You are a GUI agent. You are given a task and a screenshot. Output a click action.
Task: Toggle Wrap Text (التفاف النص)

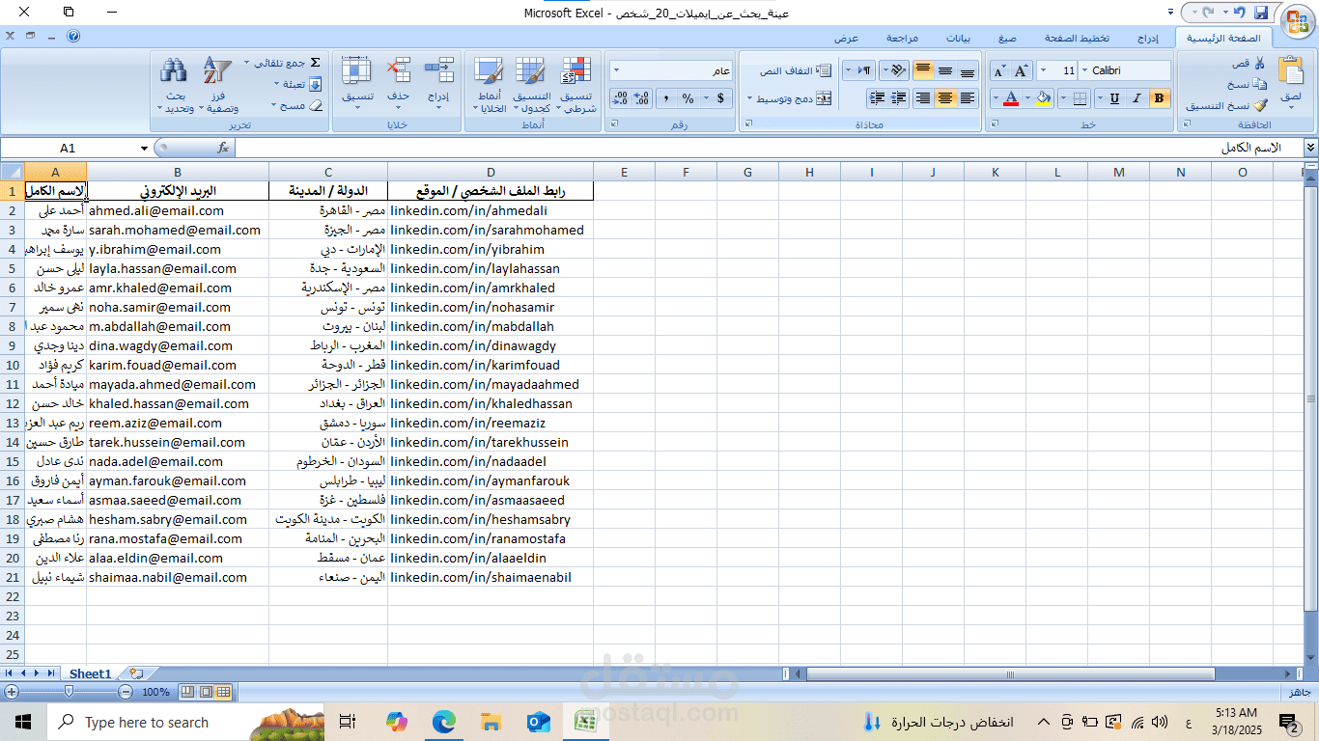click(x=796, y=71)
